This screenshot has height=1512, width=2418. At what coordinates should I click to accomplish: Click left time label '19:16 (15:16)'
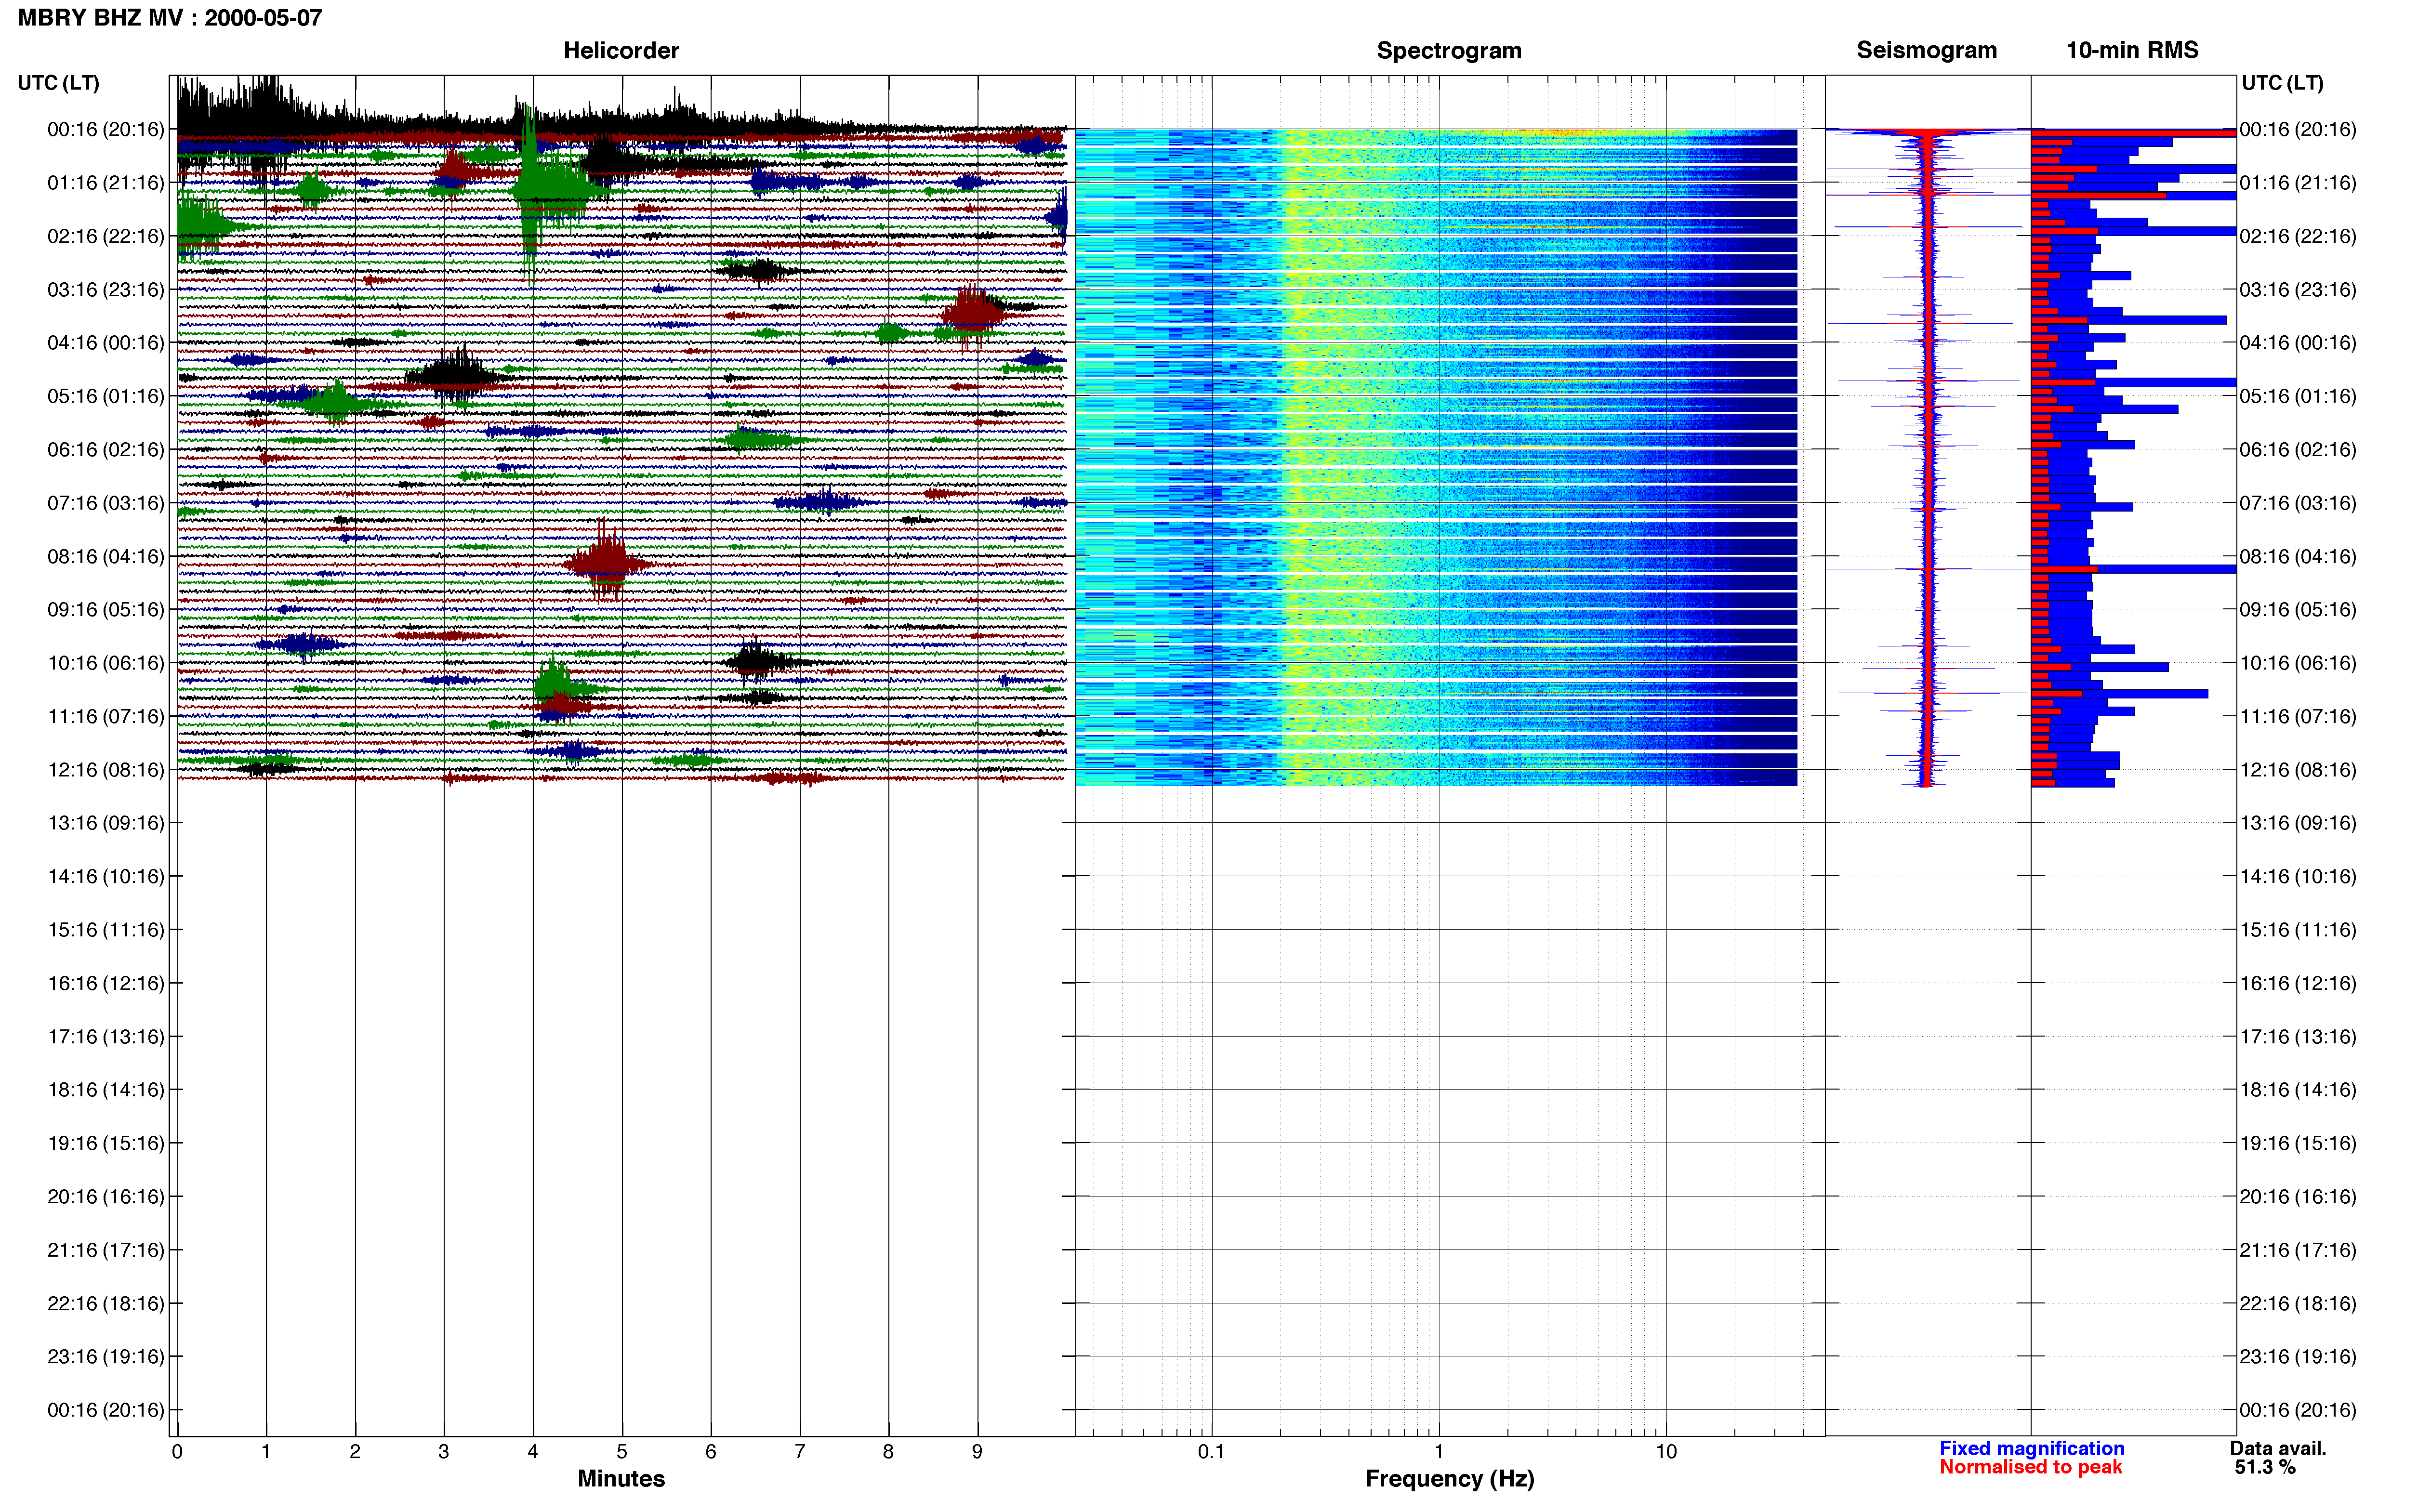(x=106, y=1143)
